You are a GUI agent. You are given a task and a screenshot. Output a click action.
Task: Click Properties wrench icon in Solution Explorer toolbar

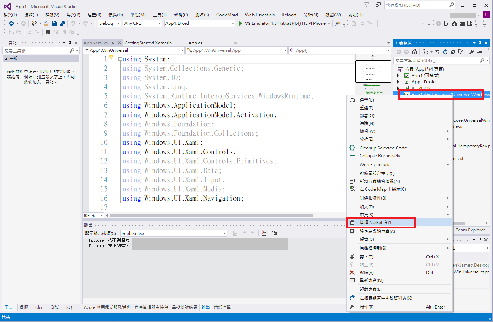(x=471, y=52)
